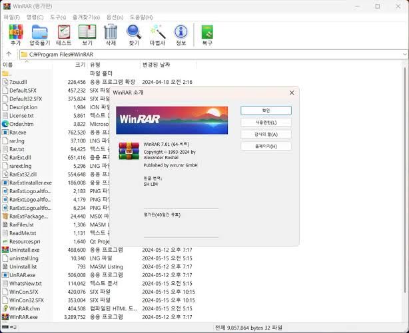Open the 마법사 (Wizard) toolbar icon
This screenshot has width=409, height=333.
point(157,32)
